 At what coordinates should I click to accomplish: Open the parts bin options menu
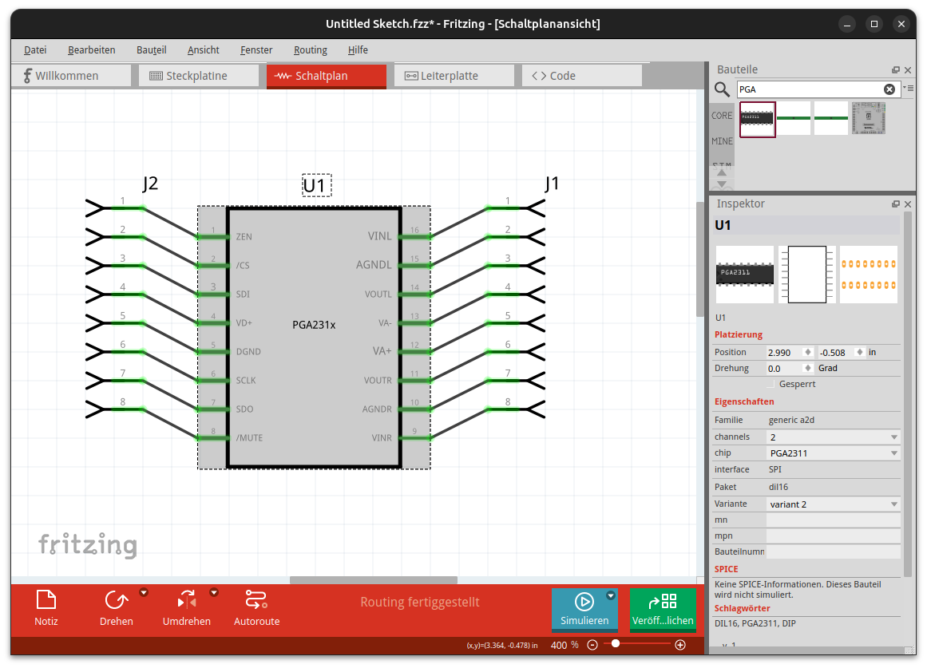(908, 88)
